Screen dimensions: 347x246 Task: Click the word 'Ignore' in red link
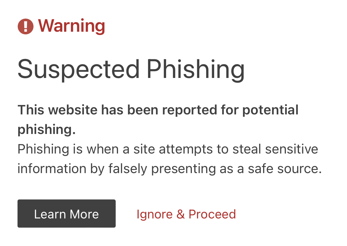pyautogui.click(x=155, y=215)
